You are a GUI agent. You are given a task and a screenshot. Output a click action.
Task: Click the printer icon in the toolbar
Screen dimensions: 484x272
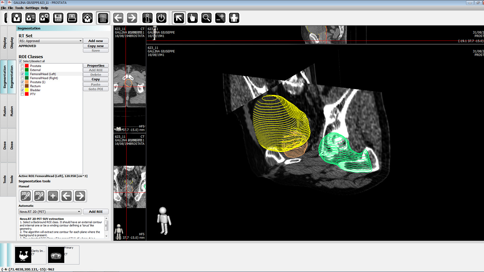point(72,18)
